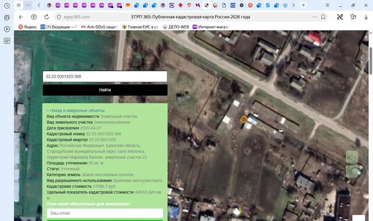Open the downloads panel

pos(366,17)
